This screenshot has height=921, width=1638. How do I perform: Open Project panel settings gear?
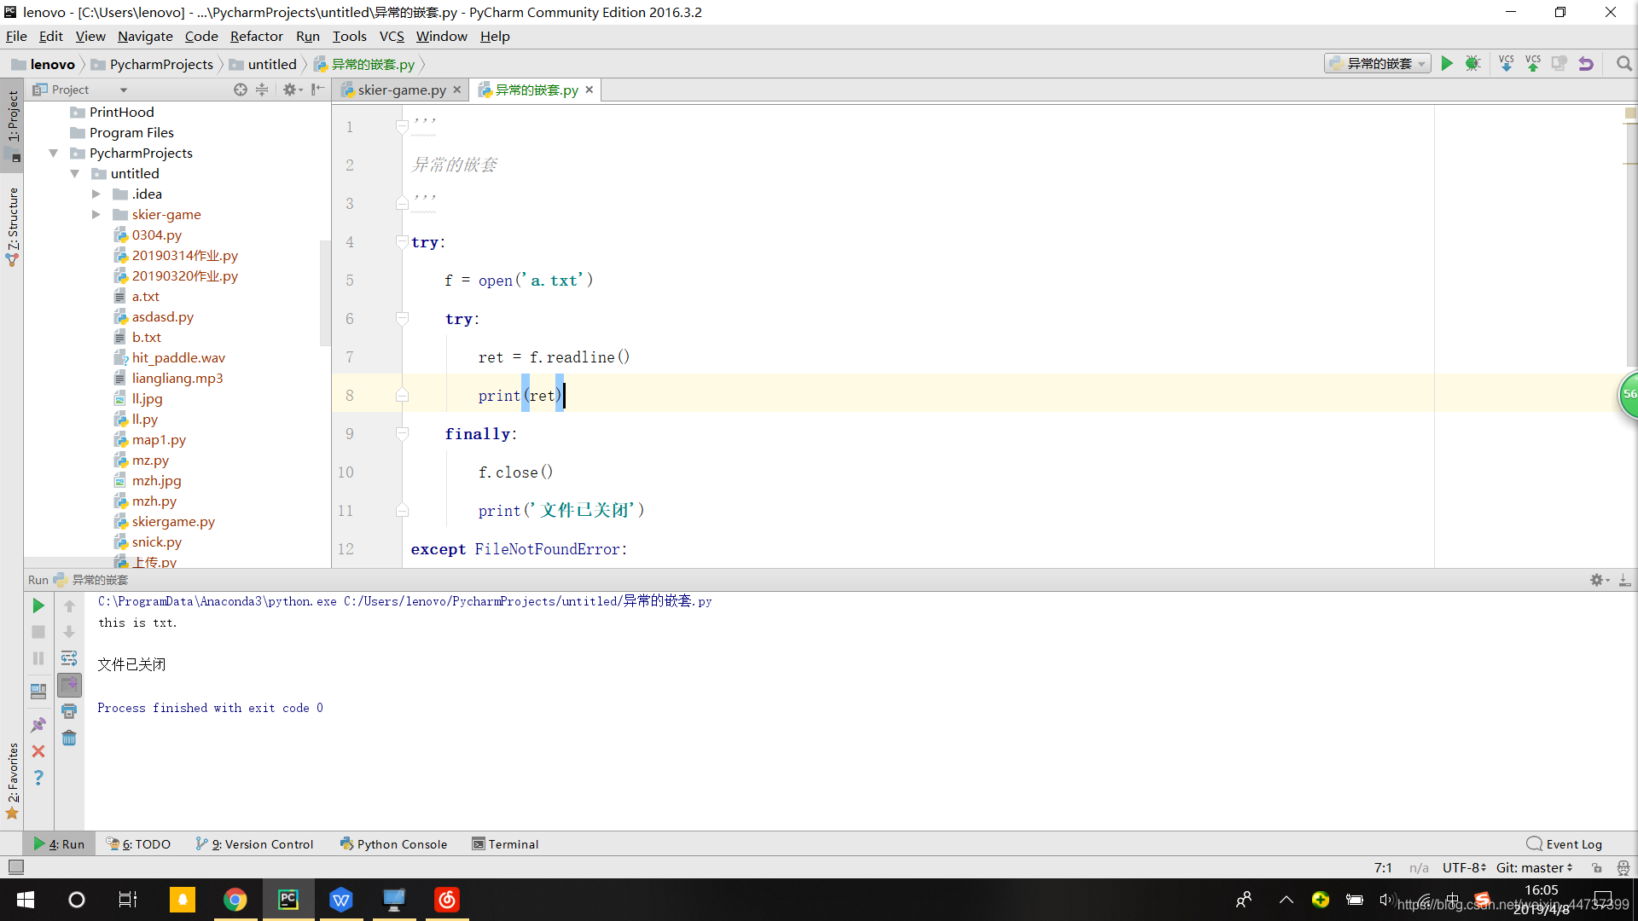pos(291,90)
